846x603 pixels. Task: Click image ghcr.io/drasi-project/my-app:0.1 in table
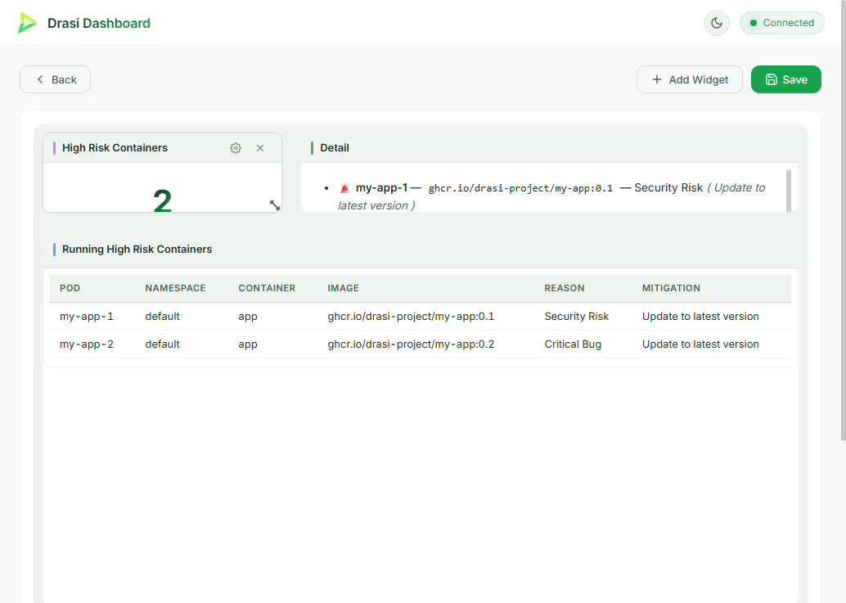pyautogui.click(x=411, y=316)
